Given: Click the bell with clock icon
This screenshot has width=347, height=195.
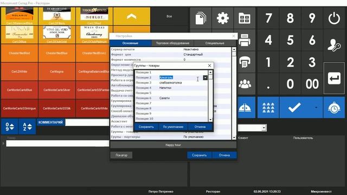Looking at the screenshot, I should tap(334, 108).
